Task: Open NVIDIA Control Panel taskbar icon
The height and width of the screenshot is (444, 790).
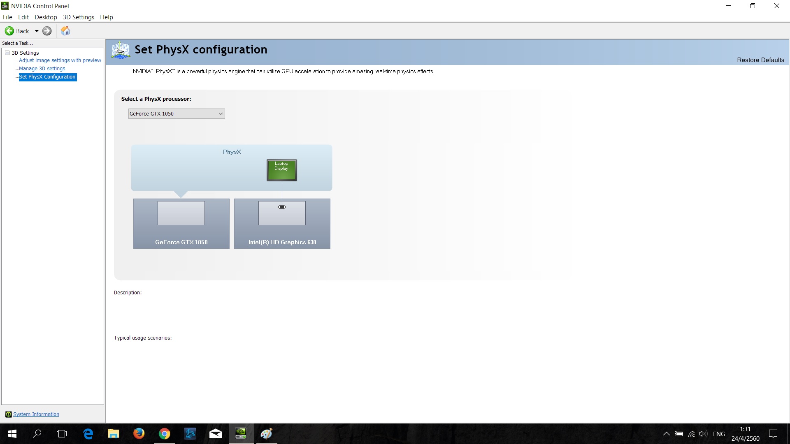Action: pos(241,433)
